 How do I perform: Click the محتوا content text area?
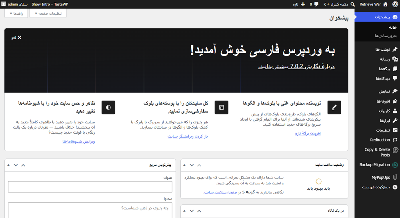click(90, 210)
